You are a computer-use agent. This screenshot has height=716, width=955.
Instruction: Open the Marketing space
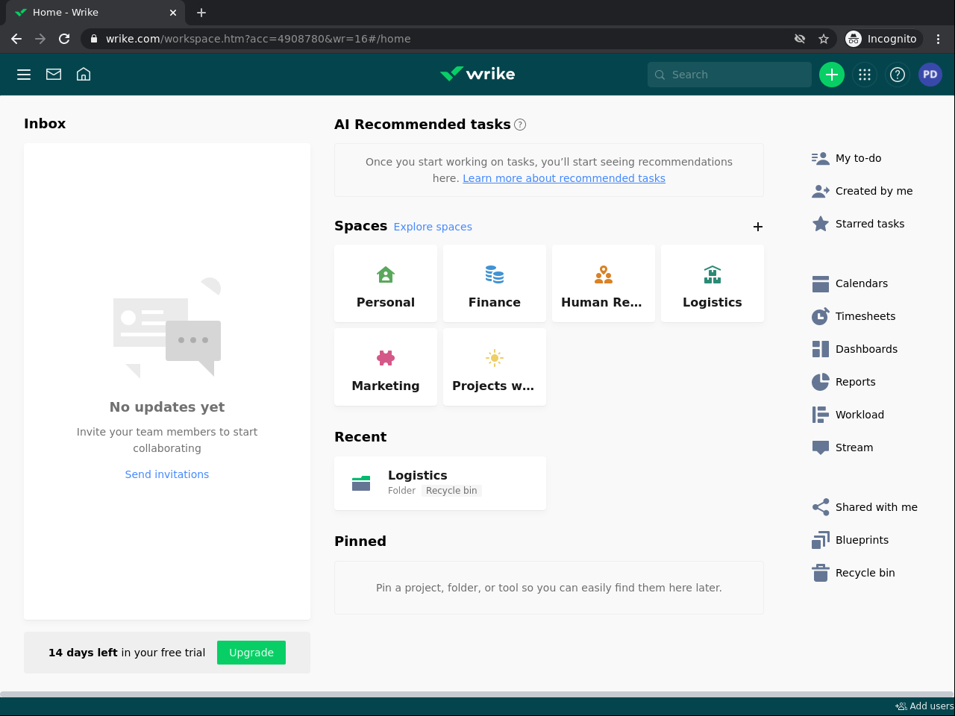coord(386,367)
